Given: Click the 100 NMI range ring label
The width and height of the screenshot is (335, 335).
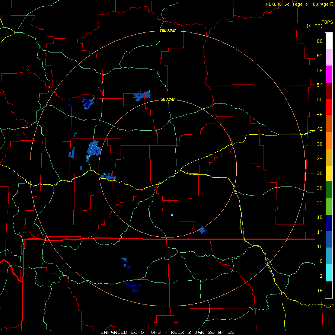Looking at the screenshot, I should [x=167, y=31].
